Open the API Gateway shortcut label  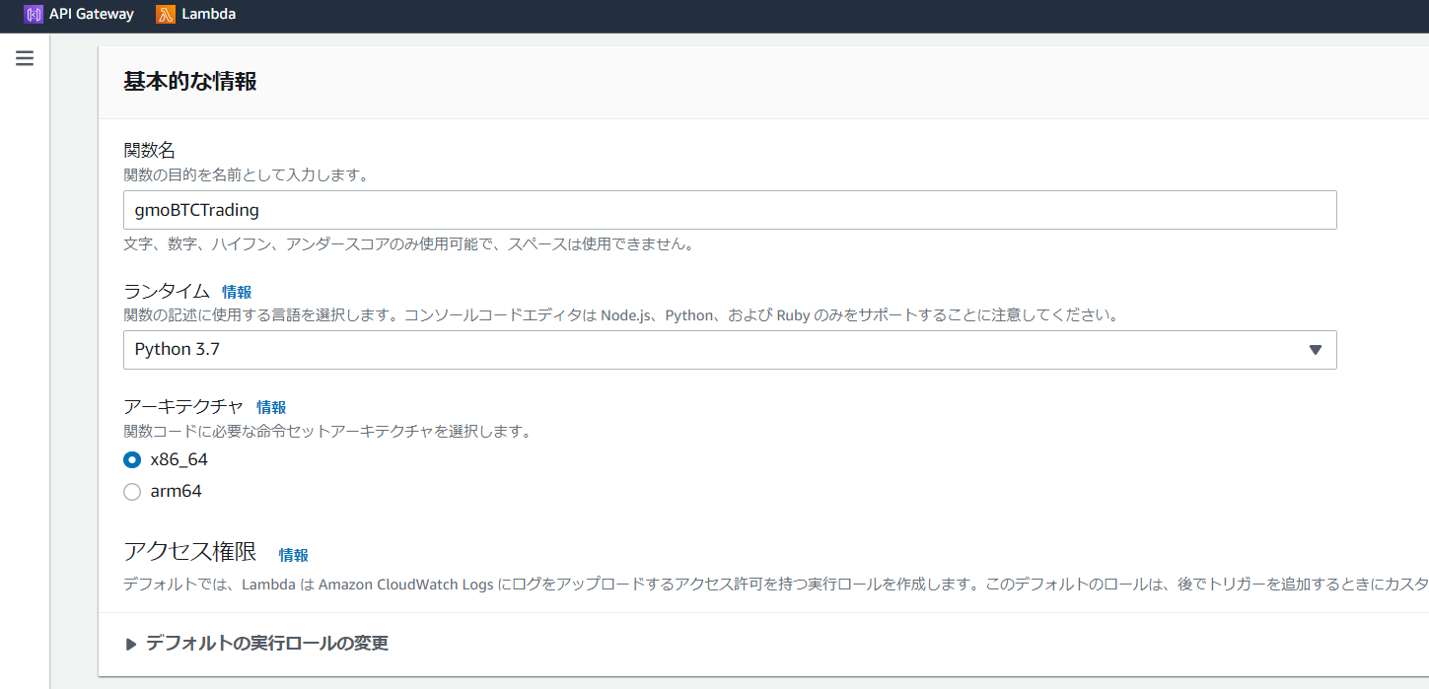[x=92, y=15]
